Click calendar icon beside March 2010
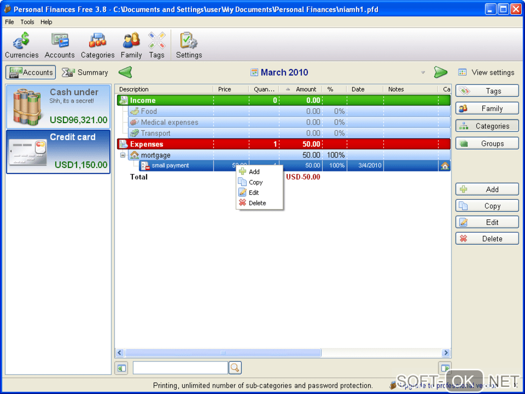The width and height of the screenshot is (525, 394). click(254, 73)
